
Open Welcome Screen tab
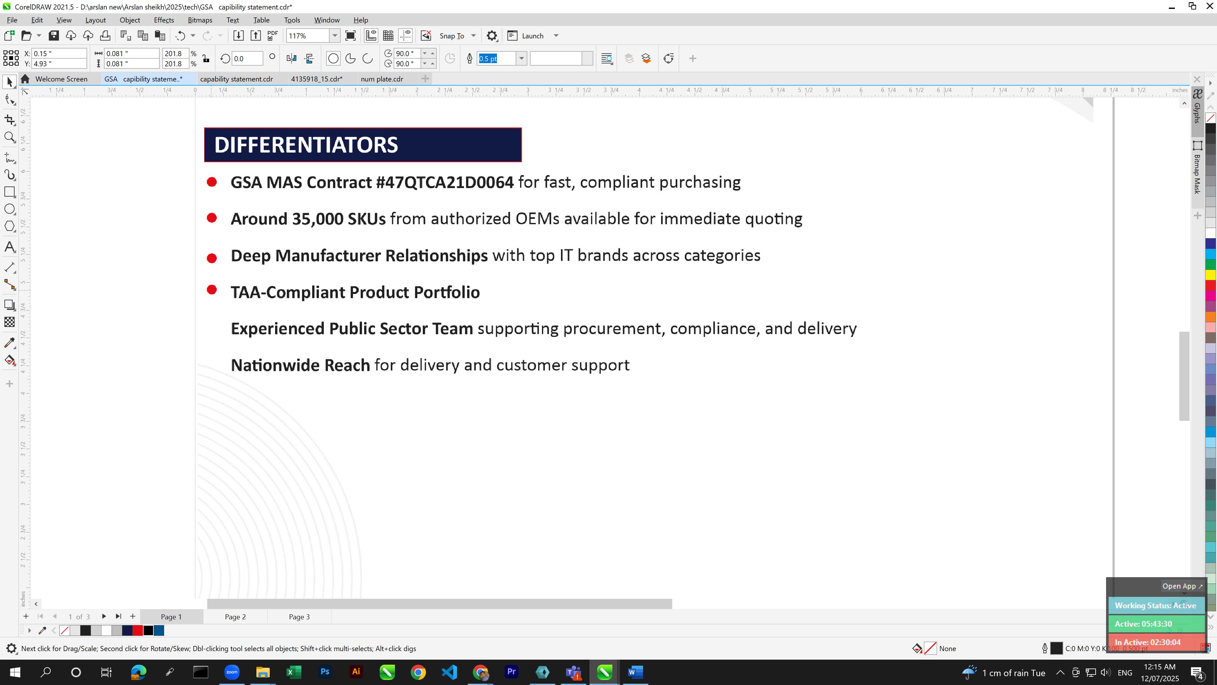click(x=61, y=79)
